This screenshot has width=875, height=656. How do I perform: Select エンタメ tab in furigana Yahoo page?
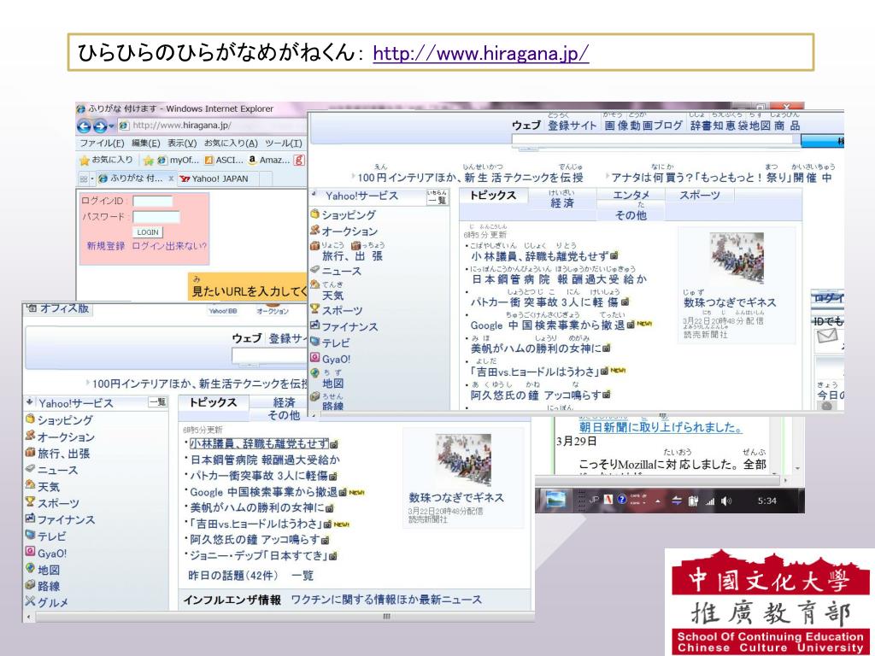631,196
